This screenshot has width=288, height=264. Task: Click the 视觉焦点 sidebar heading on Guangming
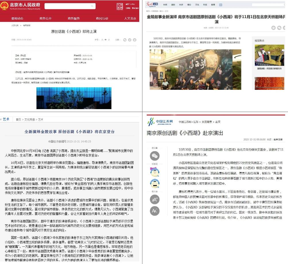[259, 41]
